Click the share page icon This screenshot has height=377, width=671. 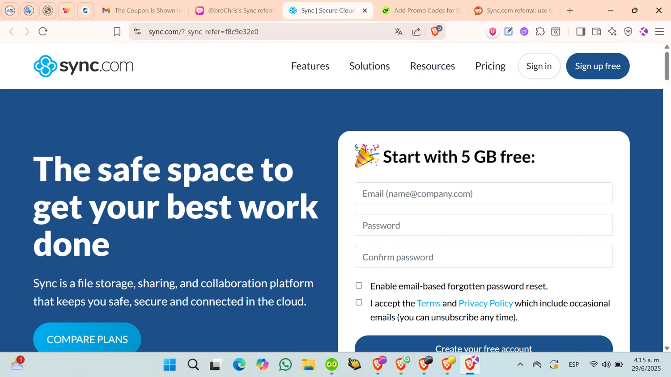point(416,31)
